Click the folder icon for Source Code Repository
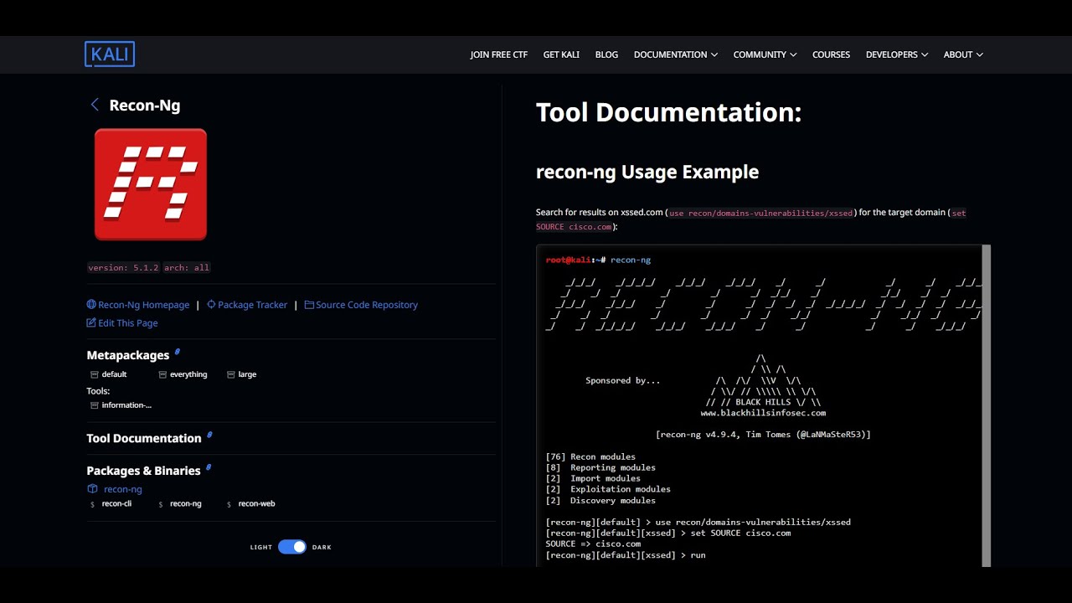This screenshot has height=603, width=1072. pos(309,305)
